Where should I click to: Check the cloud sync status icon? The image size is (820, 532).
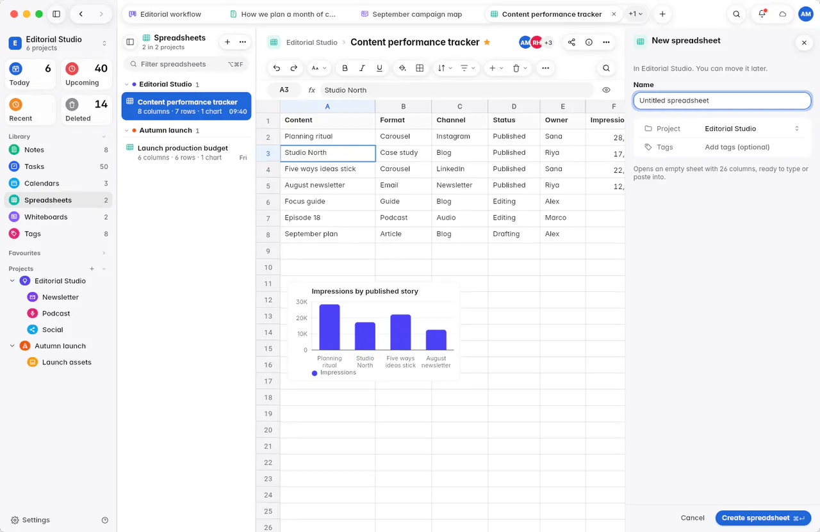[782, 14]
